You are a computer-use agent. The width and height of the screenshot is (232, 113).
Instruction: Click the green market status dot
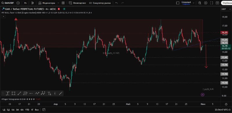point(64,9)
